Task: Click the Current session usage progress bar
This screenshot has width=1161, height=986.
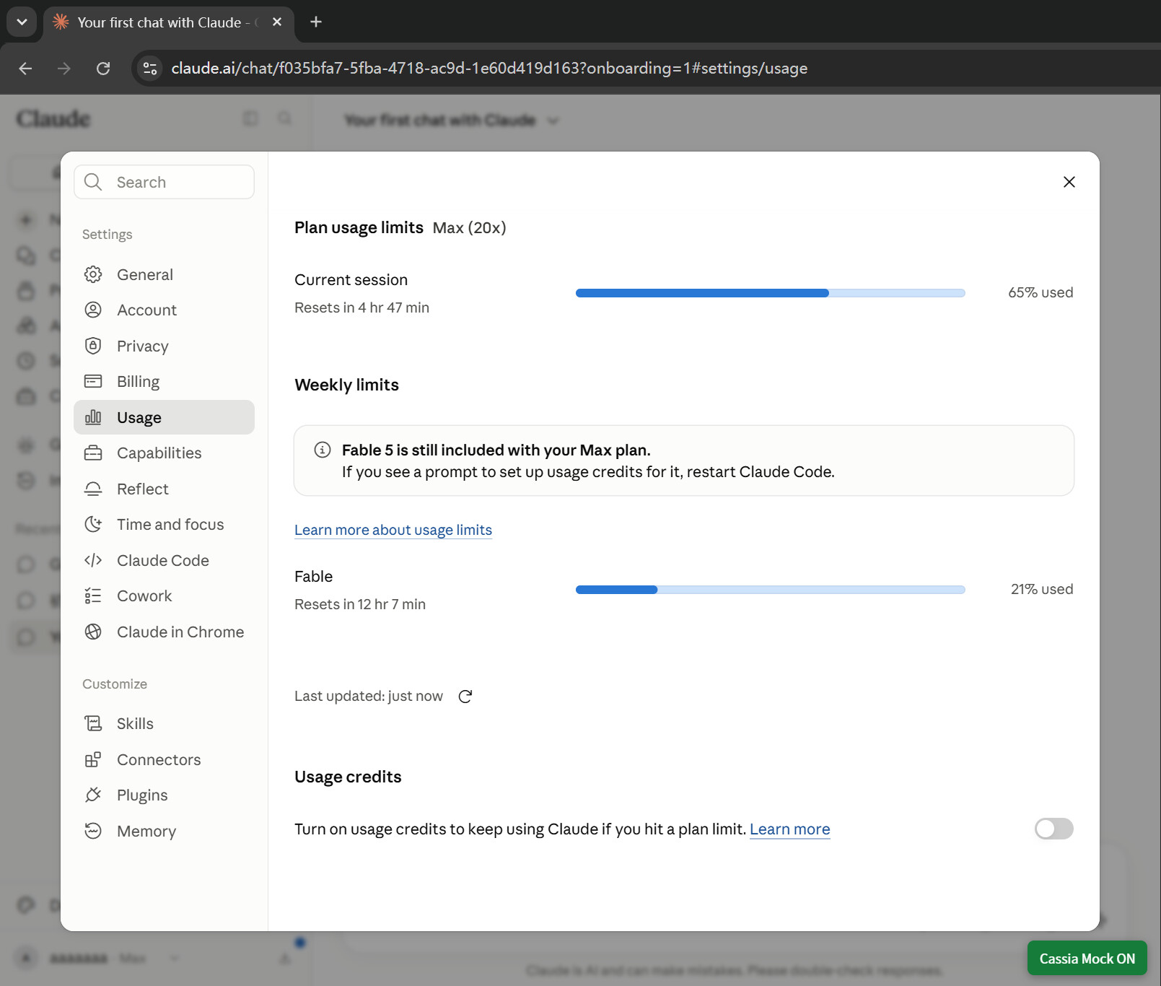Action: 770,293
